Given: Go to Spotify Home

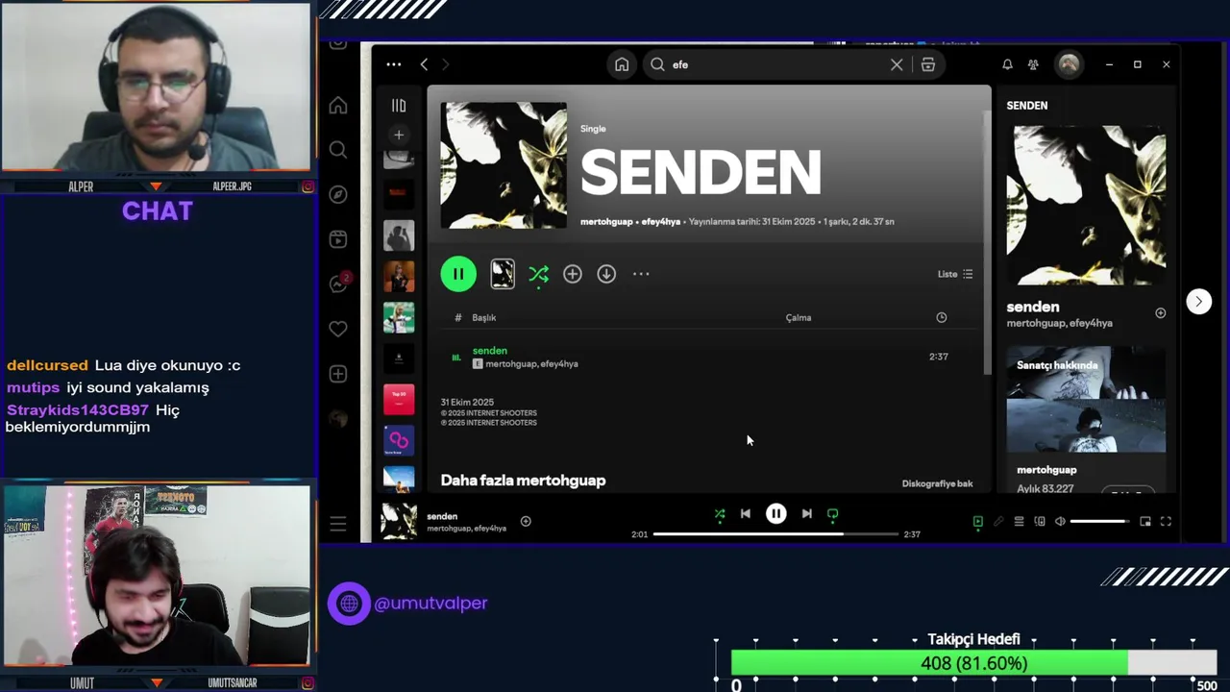Looking at the screenshot, I should 622,64.
